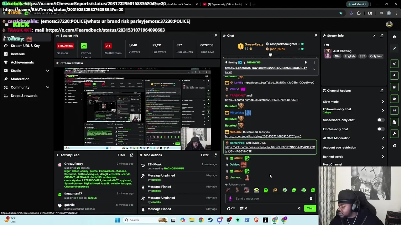Open Activity Feed Filter dropdown
401x225 pixels.
coord(121,155)
